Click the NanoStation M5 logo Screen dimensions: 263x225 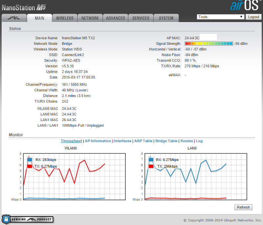click(x=24, y=8)
